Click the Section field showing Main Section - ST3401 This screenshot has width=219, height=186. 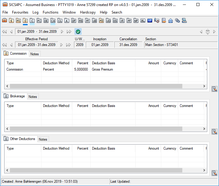(x=180, y=45)
